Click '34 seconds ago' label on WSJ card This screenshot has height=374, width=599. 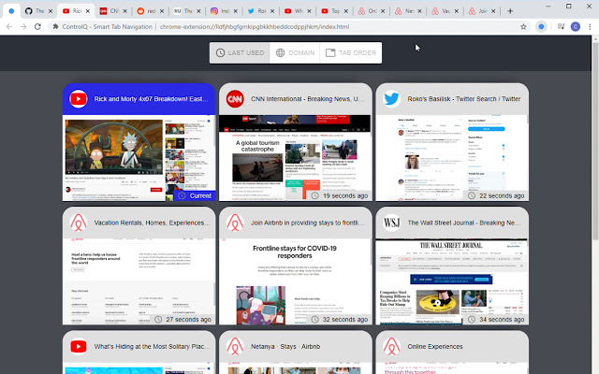click(x=496, y=320)
